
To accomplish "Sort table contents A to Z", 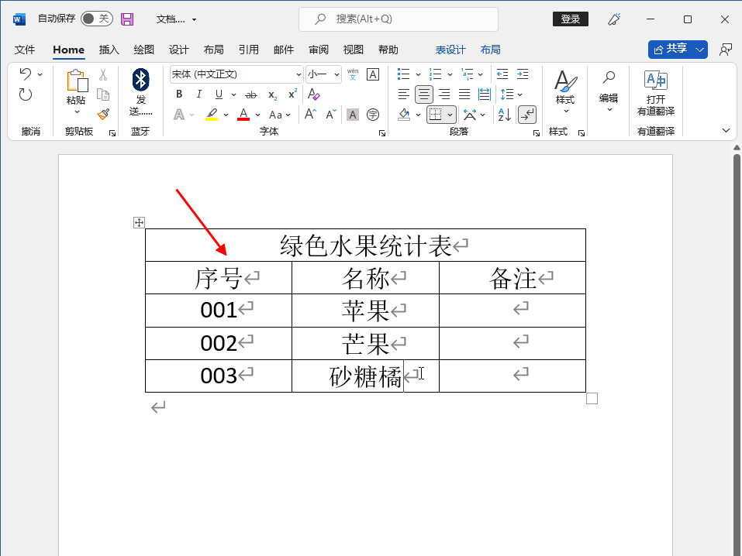I will [x=504, y=115].
